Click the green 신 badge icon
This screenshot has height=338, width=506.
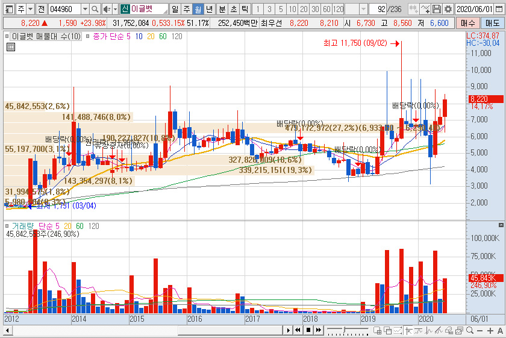(125, 9)
